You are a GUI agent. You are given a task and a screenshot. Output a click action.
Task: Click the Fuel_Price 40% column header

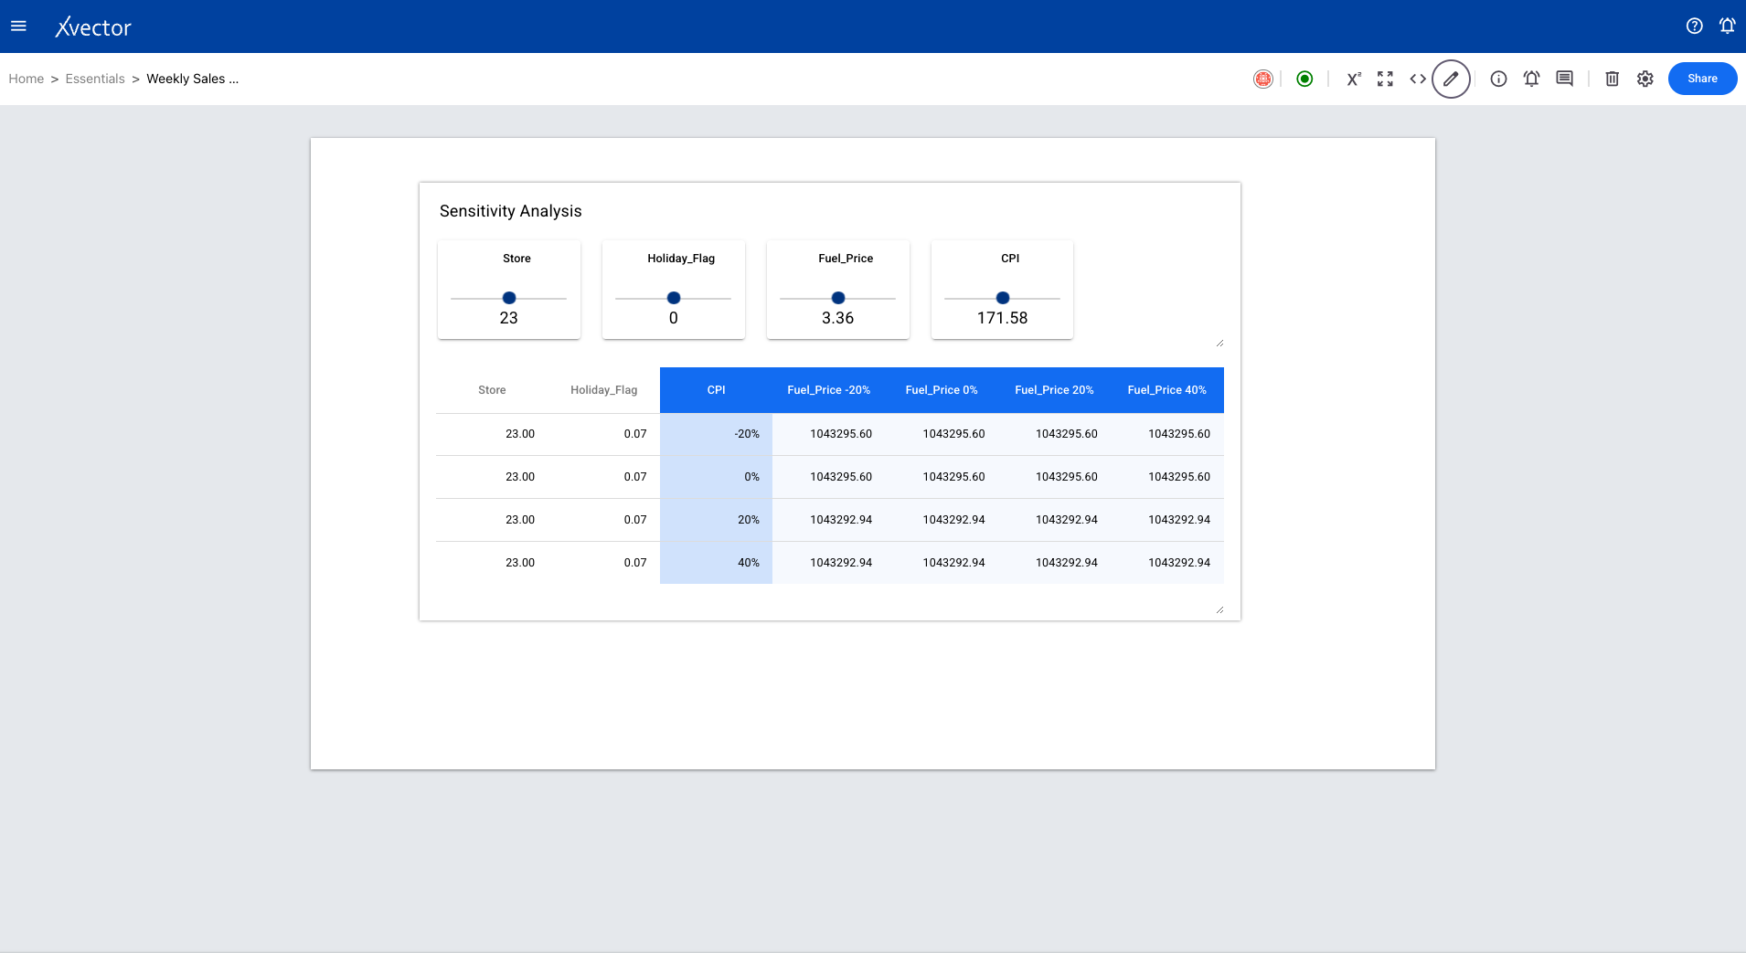coord(1167,390)
